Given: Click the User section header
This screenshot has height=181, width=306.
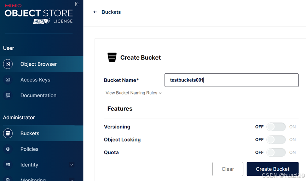Looking at the screenshot, I should click(8, 48).
